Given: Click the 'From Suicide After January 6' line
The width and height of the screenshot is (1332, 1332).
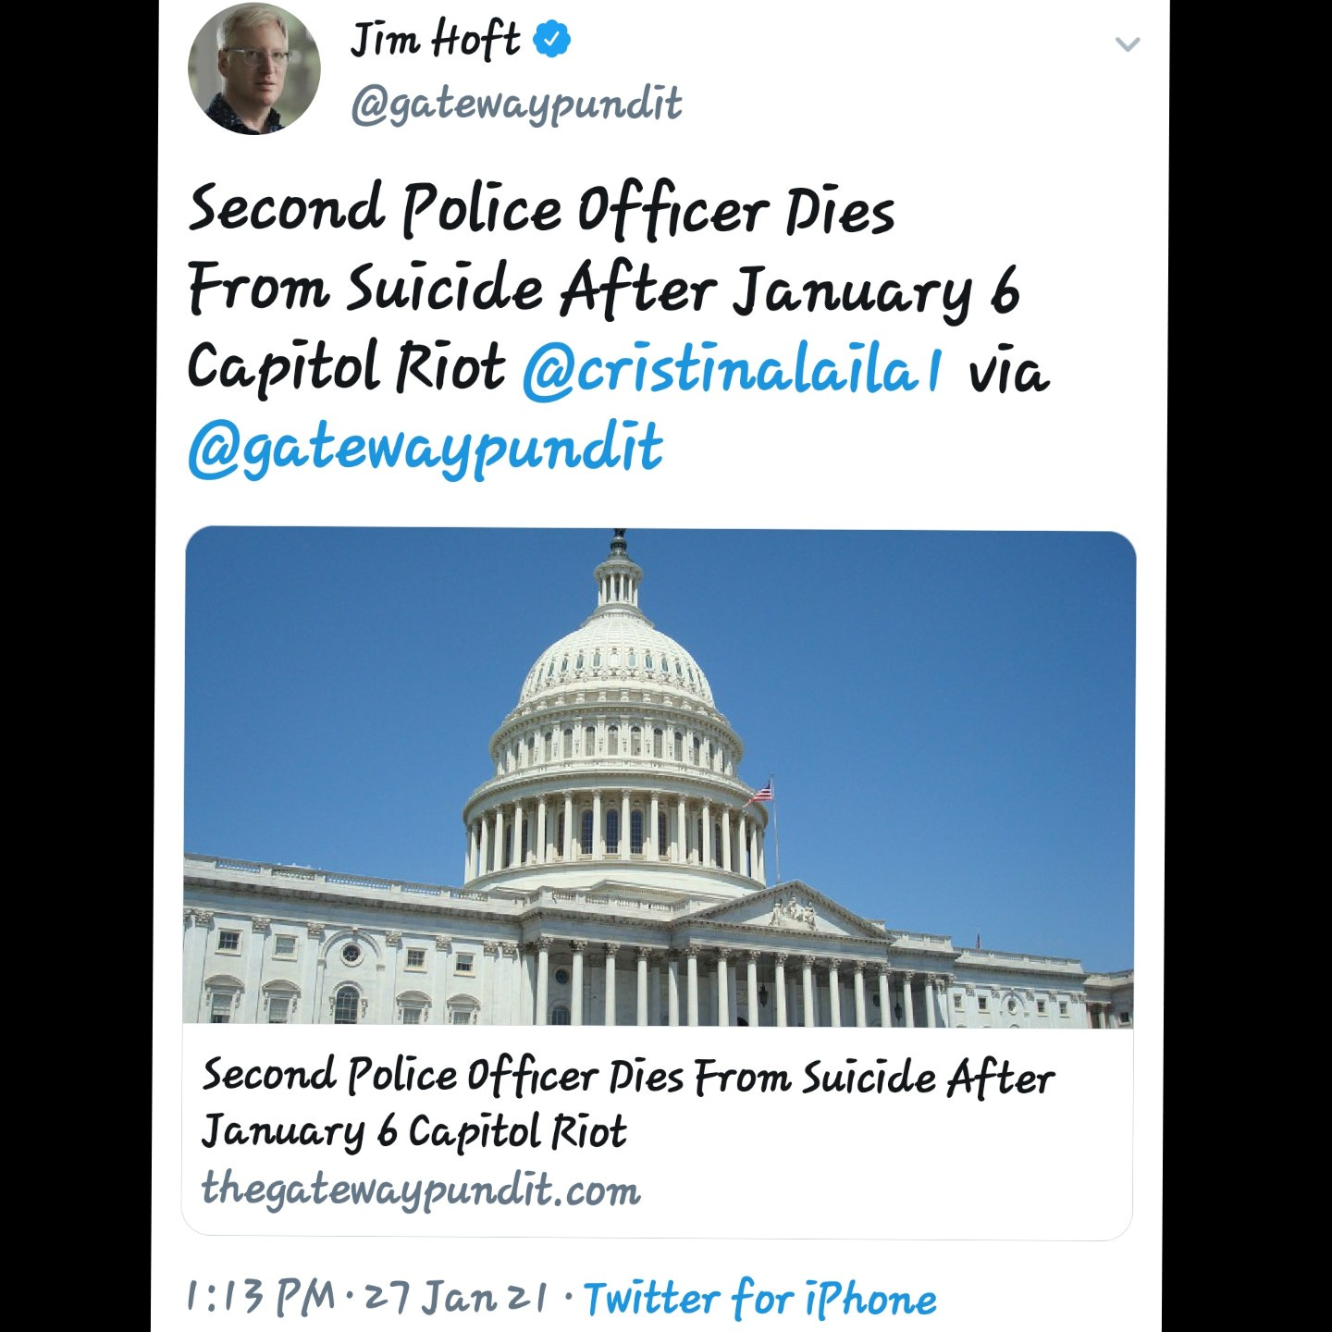Looking at the screenshot, I should pyautogui.click(x=604, y=289).
